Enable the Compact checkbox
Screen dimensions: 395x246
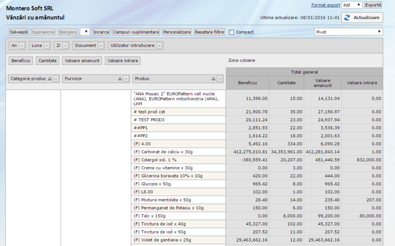click(x=232, y=32)
